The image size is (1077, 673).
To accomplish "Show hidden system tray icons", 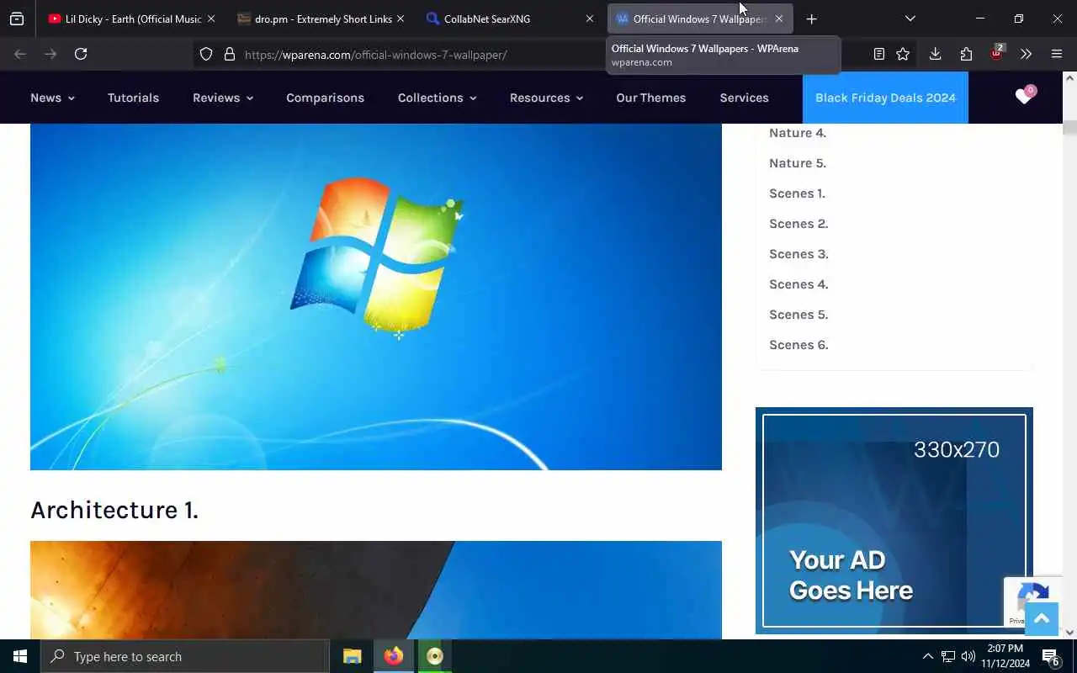I will [x=927, y=656].
